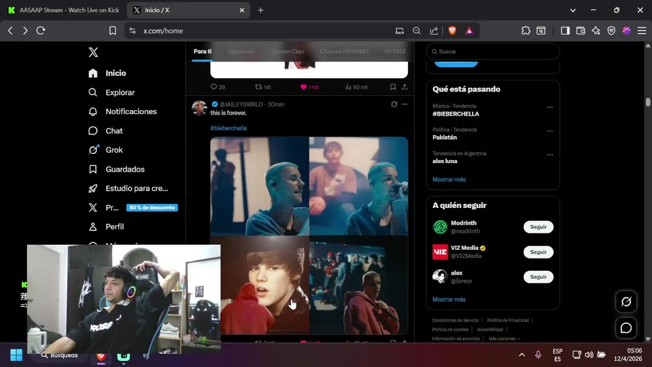652x367 pixels.
Task: Open Explorar in the sidebar
Action: point(112,92)
